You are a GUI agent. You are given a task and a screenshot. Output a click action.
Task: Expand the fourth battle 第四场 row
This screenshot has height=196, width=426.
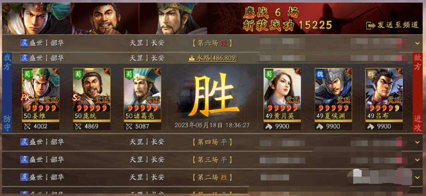click(x=418, y=142)
